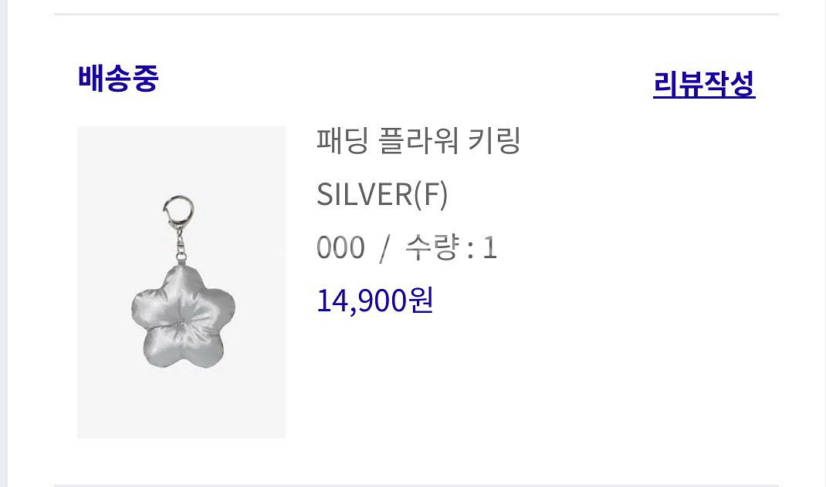Click the center stitch of flower charm

[x=182, y=322]
